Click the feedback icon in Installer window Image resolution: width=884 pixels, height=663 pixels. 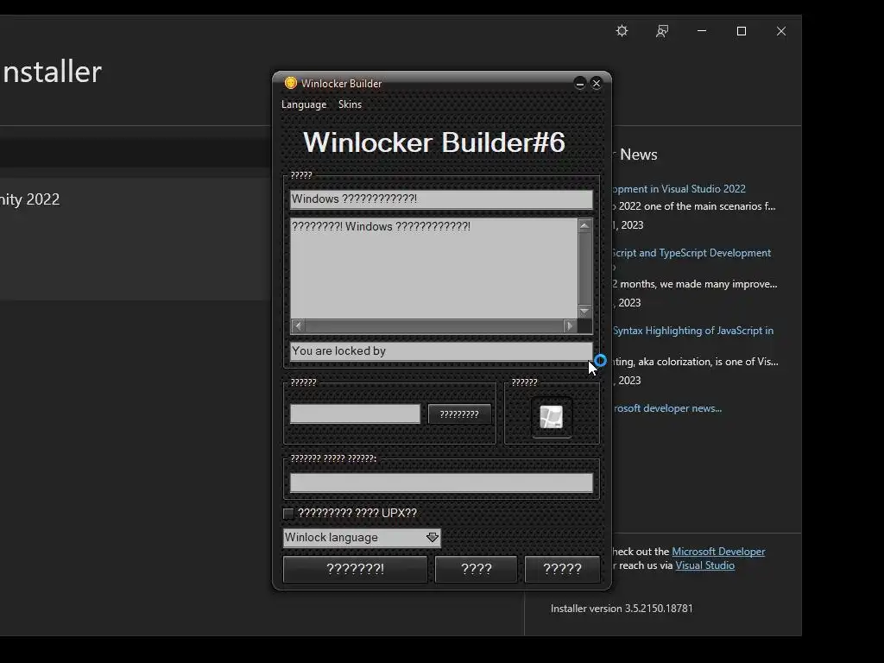tap(662, 31)
